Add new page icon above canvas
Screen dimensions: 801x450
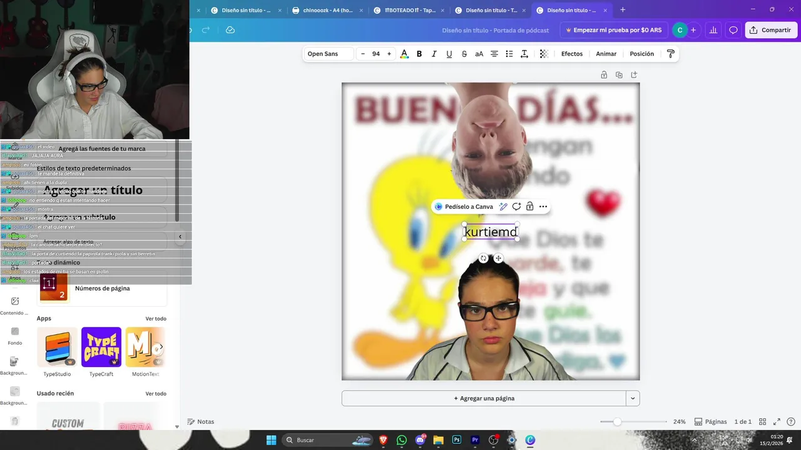pyautogui.click(x=634, y=75)
